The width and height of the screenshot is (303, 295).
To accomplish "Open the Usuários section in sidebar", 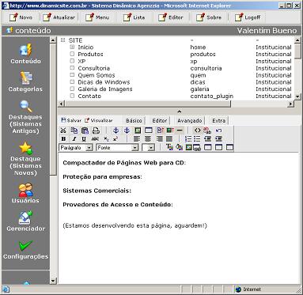I will (x=25, y=193).
